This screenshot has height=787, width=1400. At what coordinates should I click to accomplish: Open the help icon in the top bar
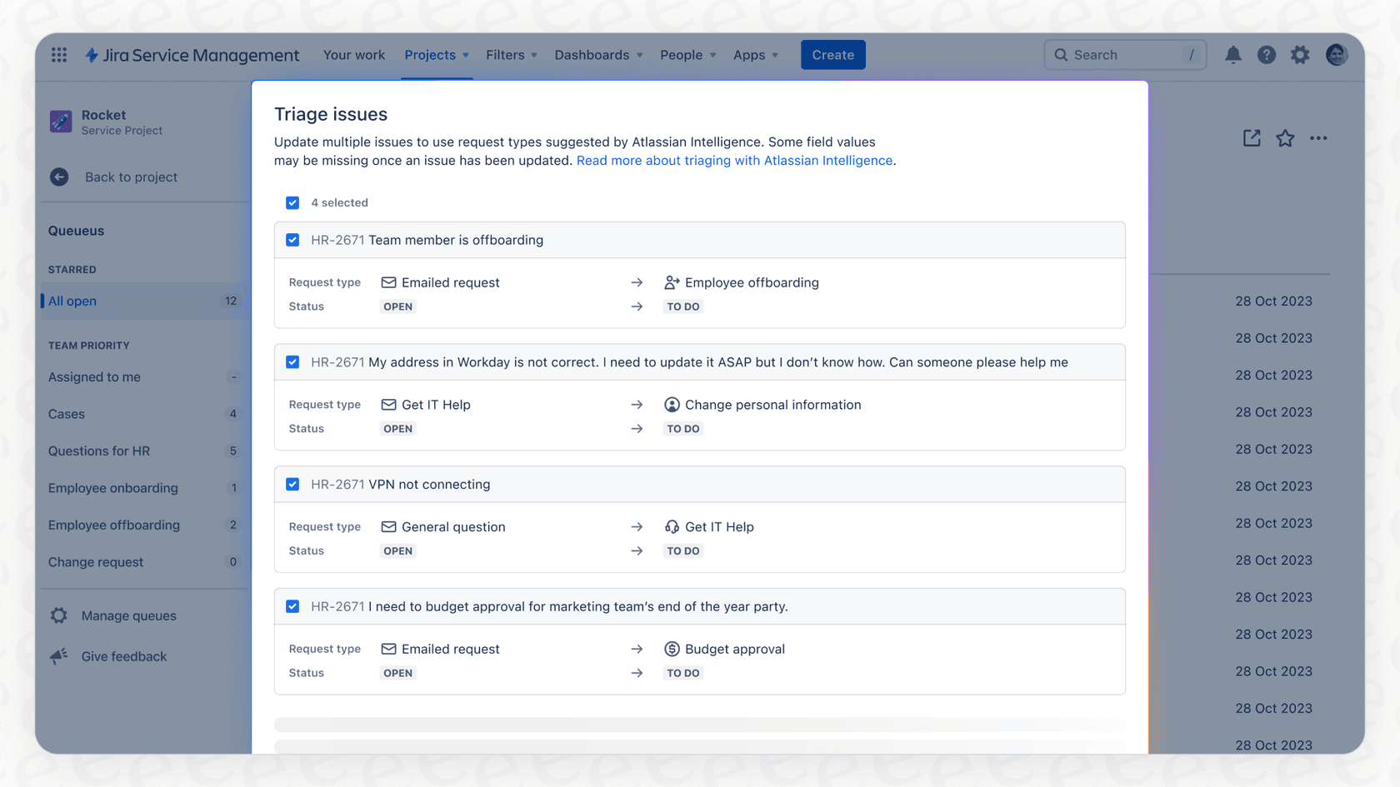(x=1267, y=54)
